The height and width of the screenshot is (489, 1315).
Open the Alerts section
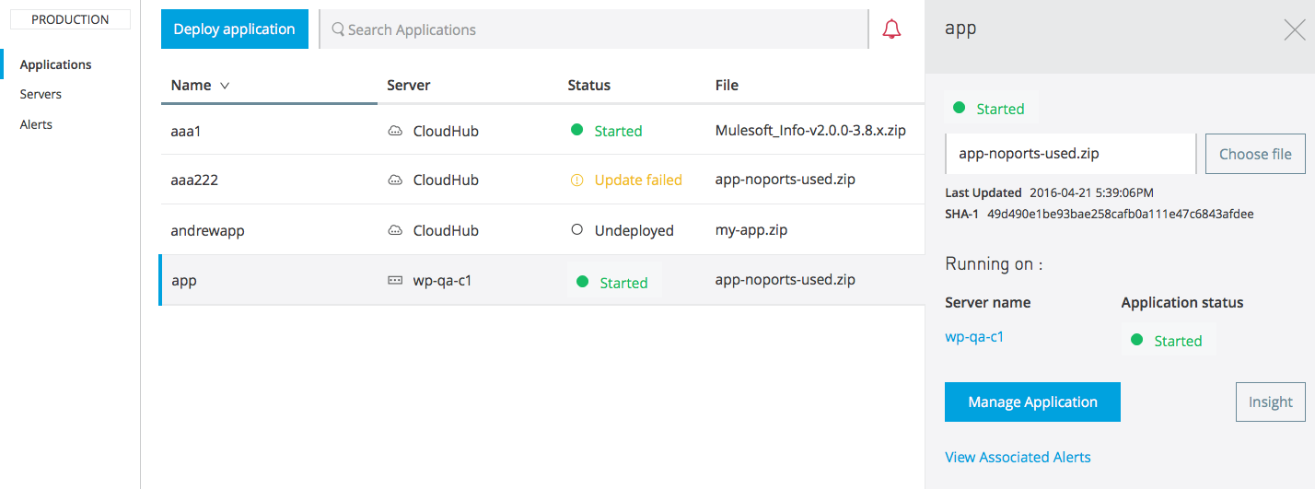click(36, 124)
